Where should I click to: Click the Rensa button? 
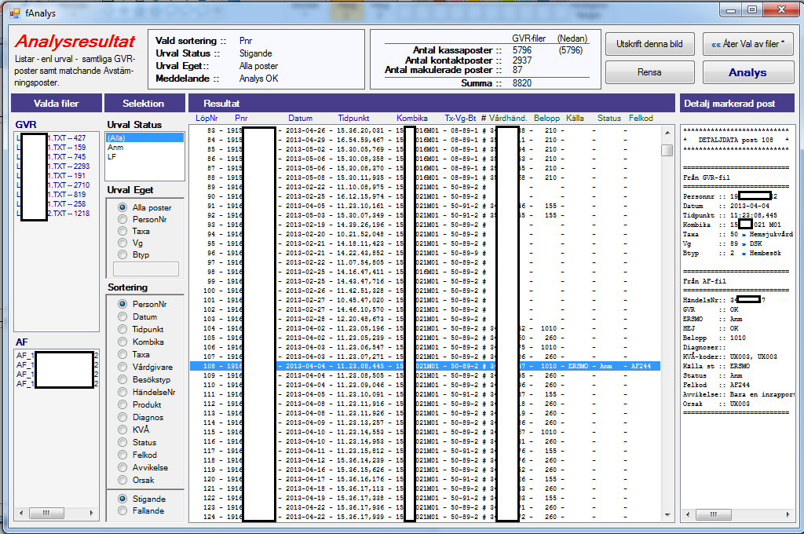coord(649,72)
